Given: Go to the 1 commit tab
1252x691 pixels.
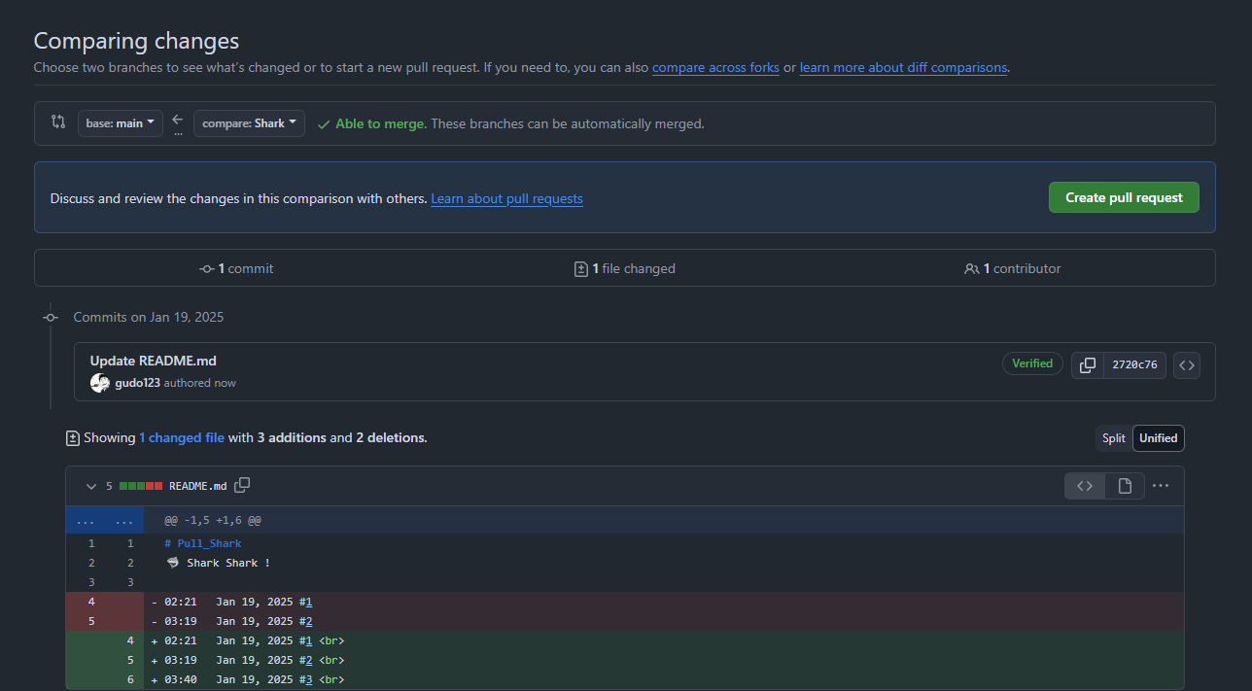Looking at the screenshot, I should (x=236, y=268).
